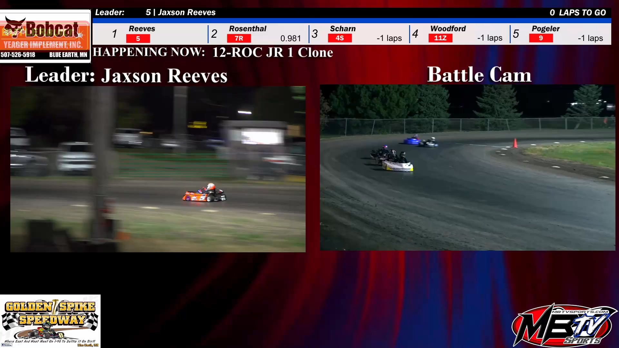Screen dimensions: 619x348
Task: Click driver name Pogeler in position 5
Action: [545, 29]
